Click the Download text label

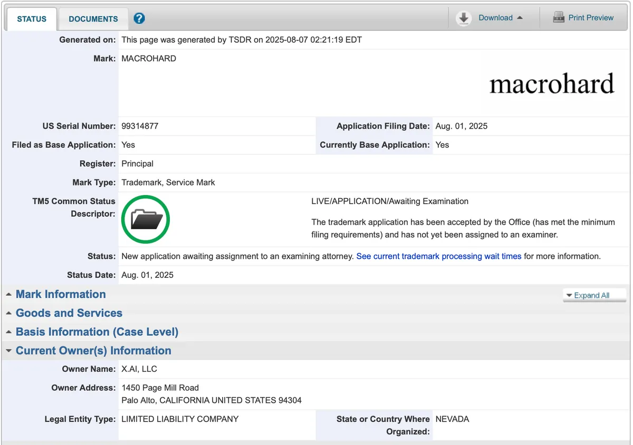pyautogui.click(x=495, y=17)
